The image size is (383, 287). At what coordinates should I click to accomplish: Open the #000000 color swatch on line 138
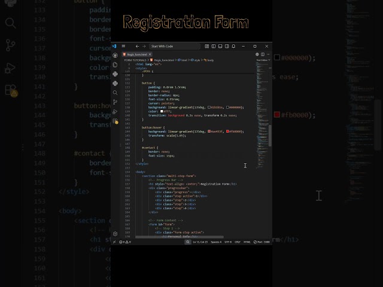pos(227,108)
